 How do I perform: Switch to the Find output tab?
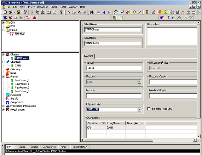tap(63, 147)
